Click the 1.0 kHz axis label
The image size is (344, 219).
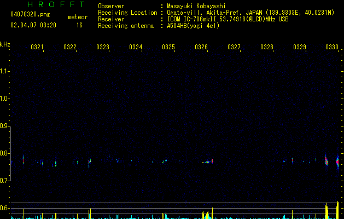[x=4, y=98]
